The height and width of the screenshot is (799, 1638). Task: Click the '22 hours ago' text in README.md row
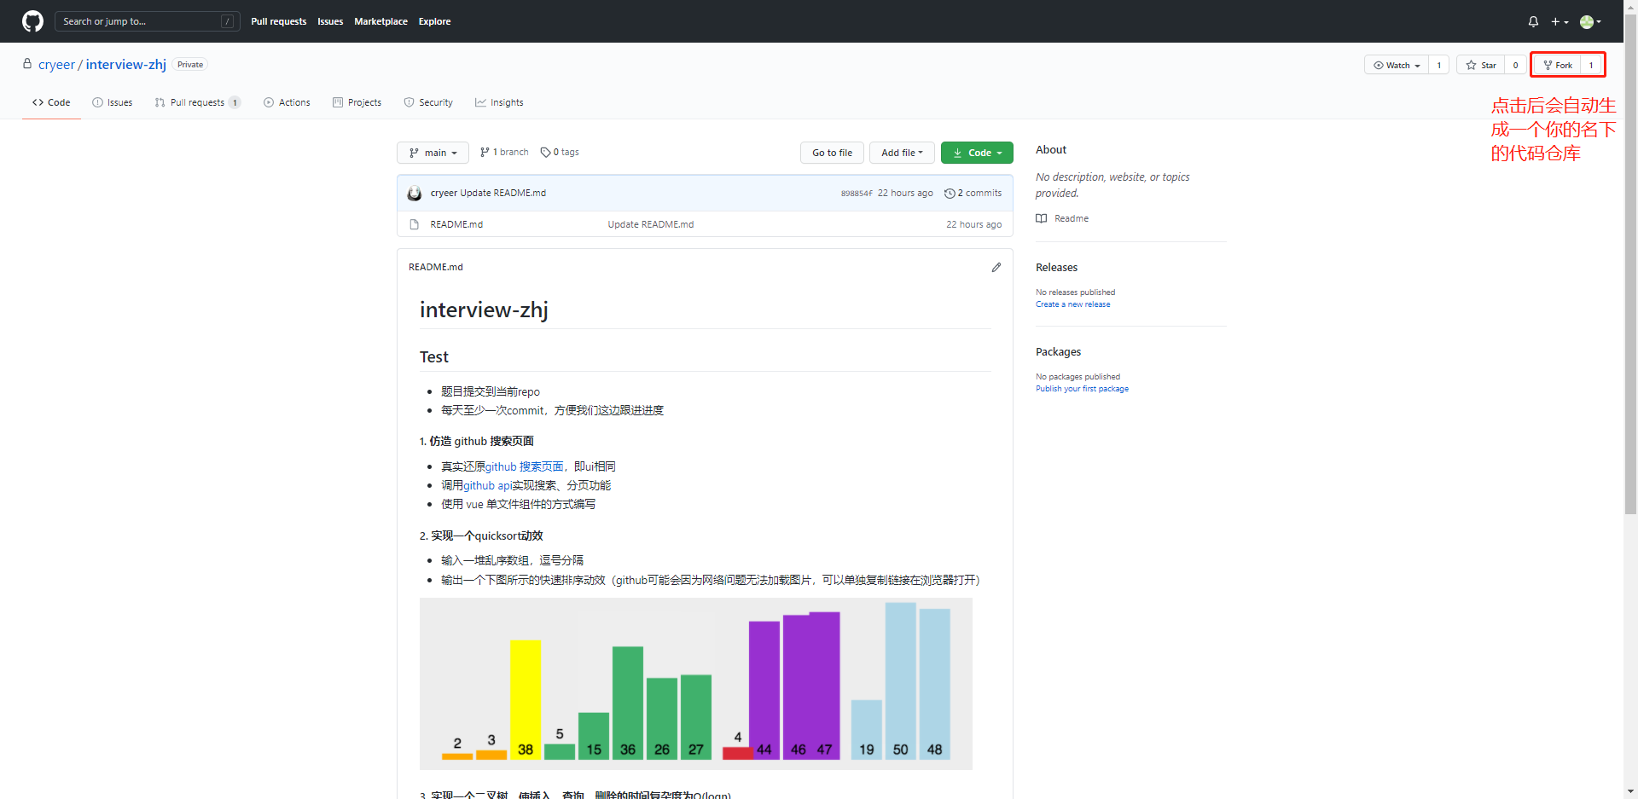(x=973, y=224)
